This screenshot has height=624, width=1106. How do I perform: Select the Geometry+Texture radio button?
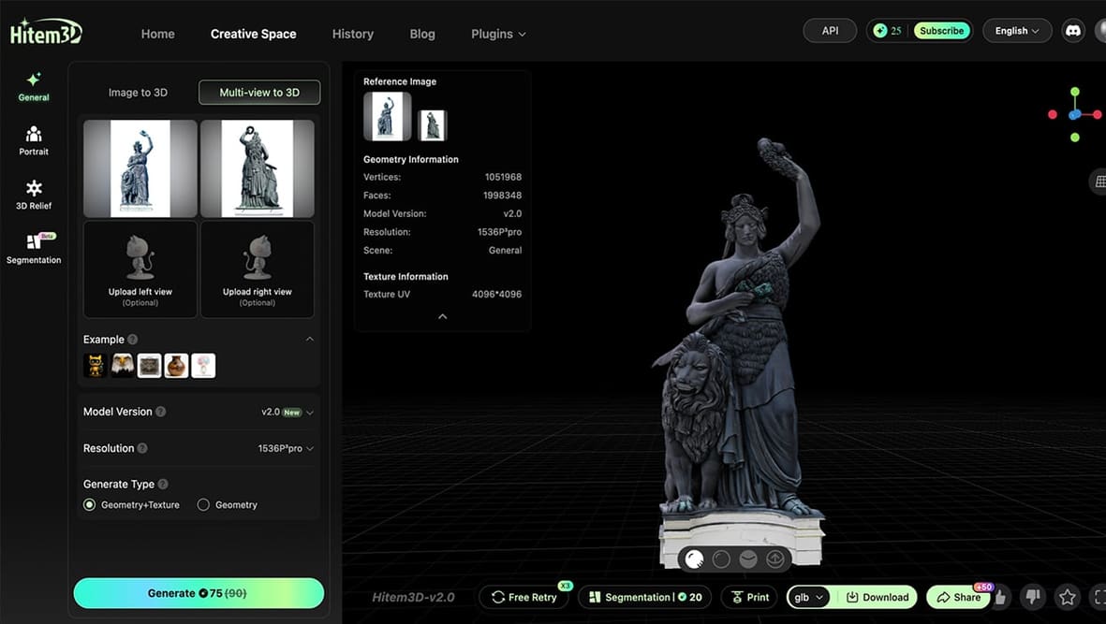89,504
